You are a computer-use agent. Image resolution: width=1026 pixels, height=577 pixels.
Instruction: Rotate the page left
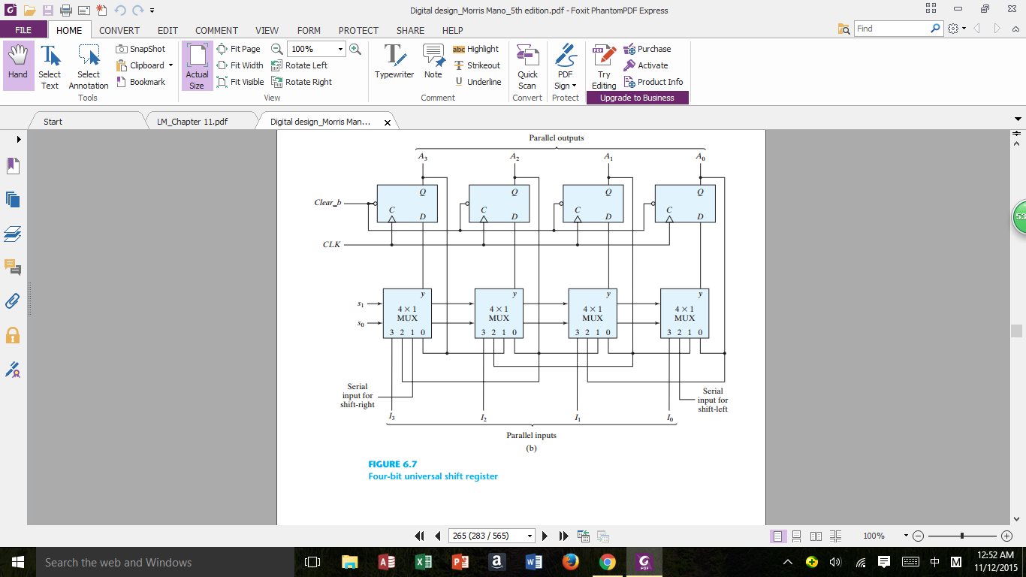coord(299,65)
